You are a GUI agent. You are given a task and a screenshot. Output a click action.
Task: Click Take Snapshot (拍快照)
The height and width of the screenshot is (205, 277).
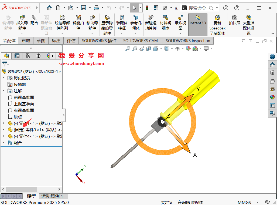tap(235, 20)
